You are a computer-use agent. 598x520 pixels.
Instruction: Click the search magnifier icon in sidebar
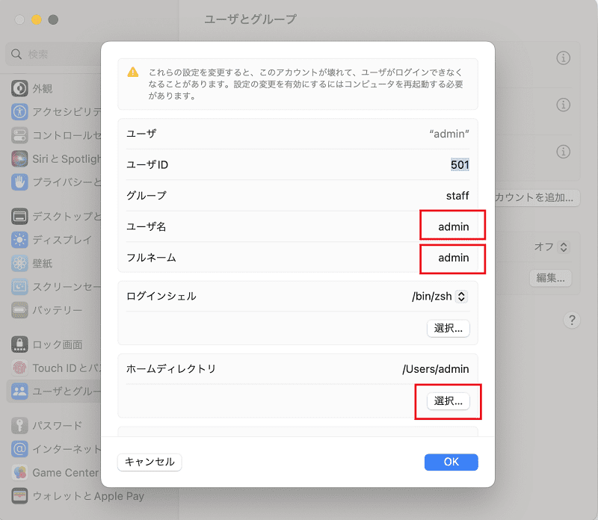pyautogui.click(x=16, y=54)
